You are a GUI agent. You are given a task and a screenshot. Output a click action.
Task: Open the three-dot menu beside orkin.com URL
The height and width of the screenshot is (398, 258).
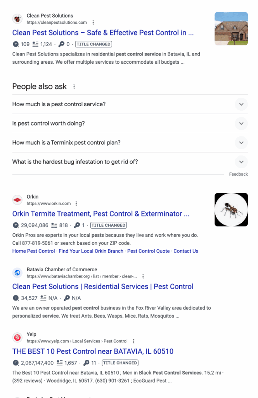coord(76,203)
